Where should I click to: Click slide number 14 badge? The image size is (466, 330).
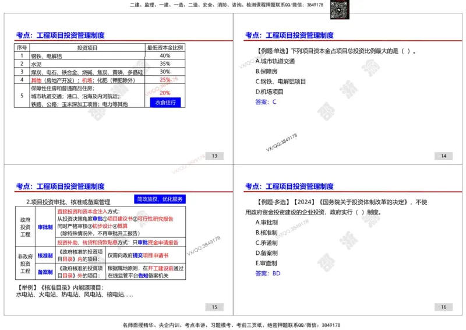coord(443,156)
